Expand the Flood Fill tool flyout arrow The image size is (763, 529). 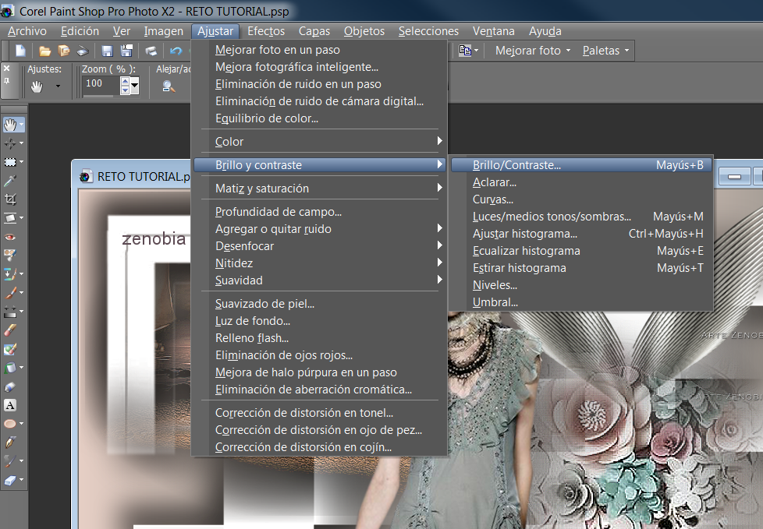point(21,368)
